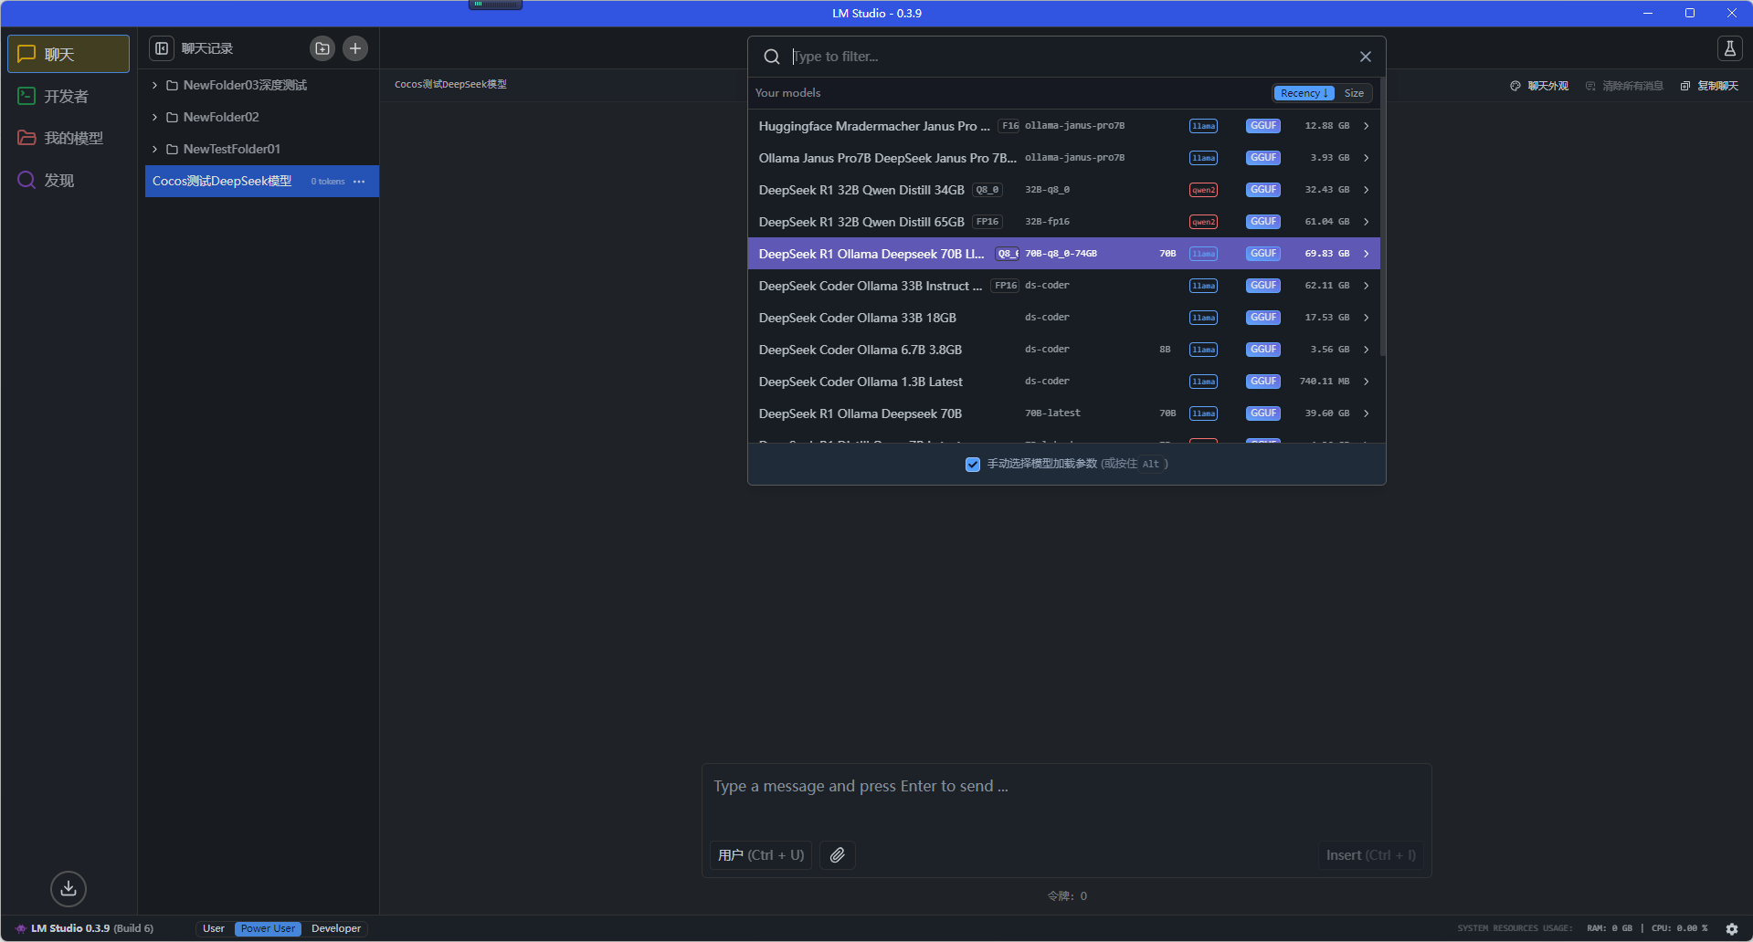Toggle manual model load parameters checkbox
Image resolution: width=1753 pixels, height=942 pixels.
click(x=973, y=464)
